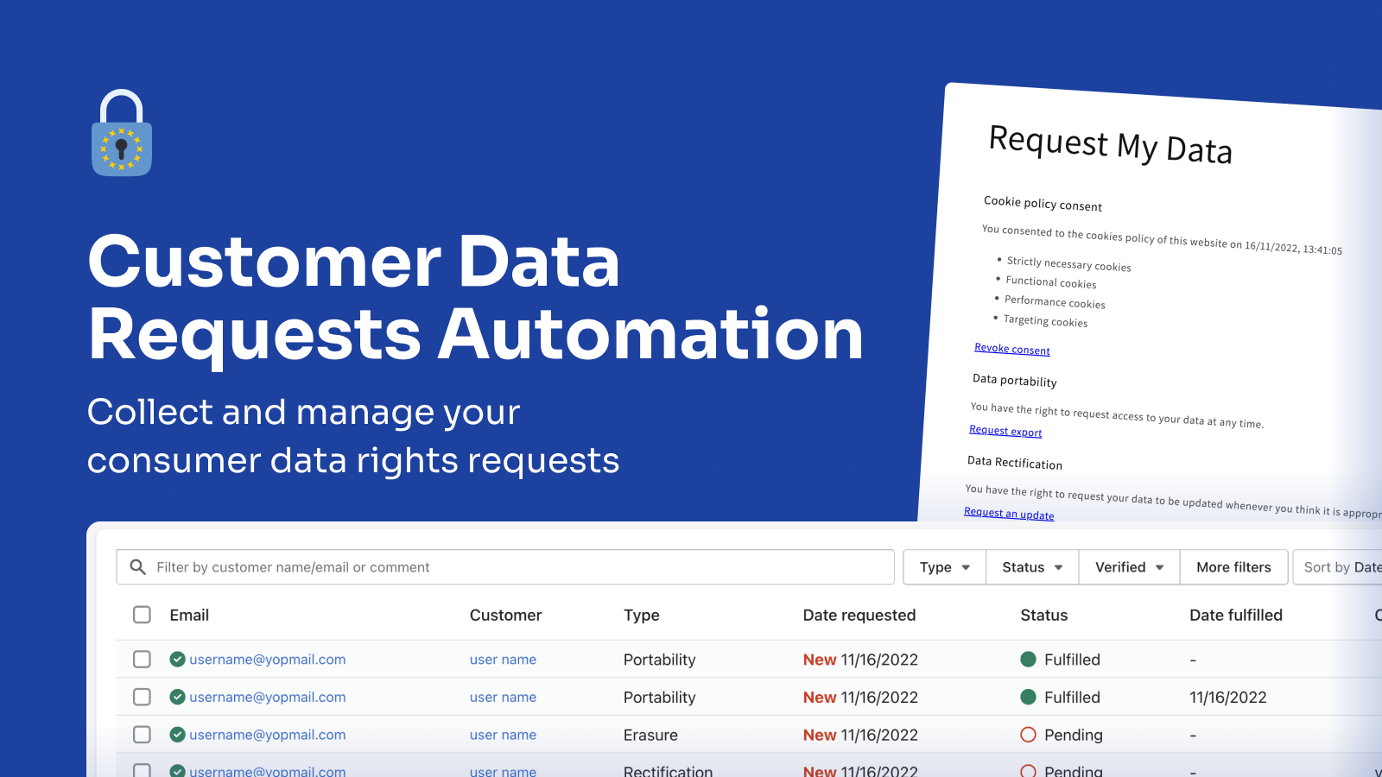
Task: Check the checkbox on the Erasure request row
Action: tap(142, 735)
